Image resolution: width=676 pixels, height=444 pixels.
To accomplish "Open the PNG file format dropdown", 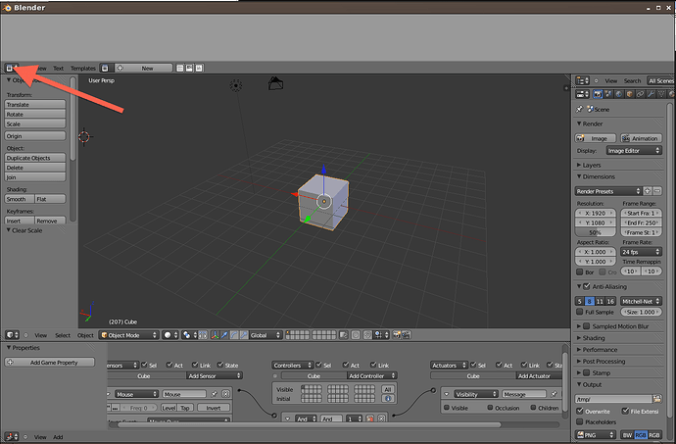I will coord(596,434).
